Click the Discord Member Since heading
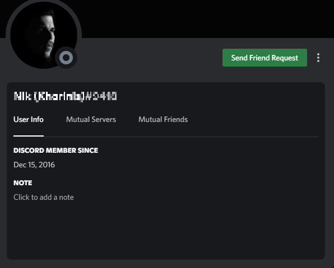 pos(55,151)
